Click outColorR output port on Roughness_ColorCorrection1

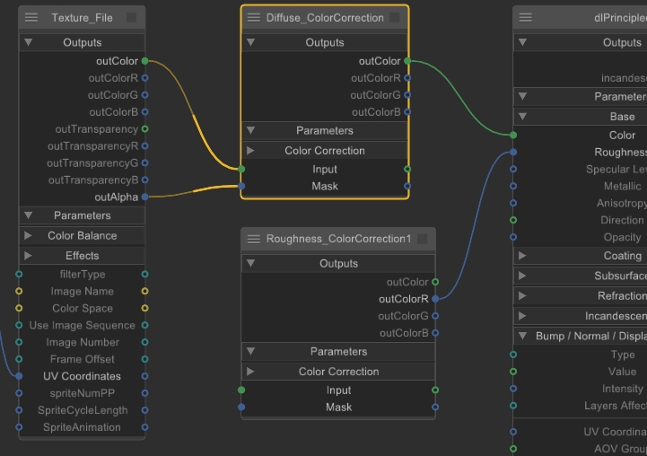(435, 299)
